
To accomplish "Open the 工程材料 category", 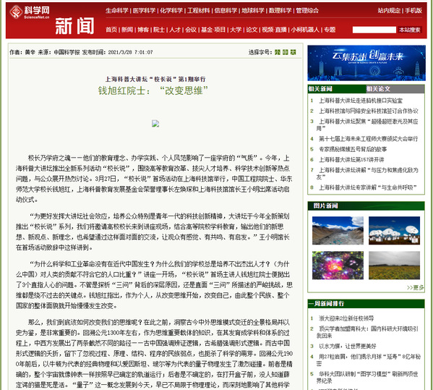I will [x=198, y=11].
